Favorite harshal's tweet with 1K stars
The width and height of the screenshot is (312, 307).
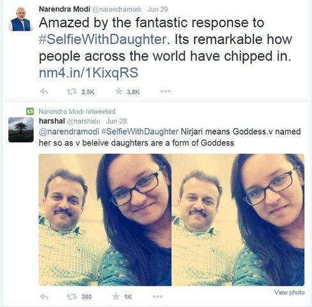point(116,296)
